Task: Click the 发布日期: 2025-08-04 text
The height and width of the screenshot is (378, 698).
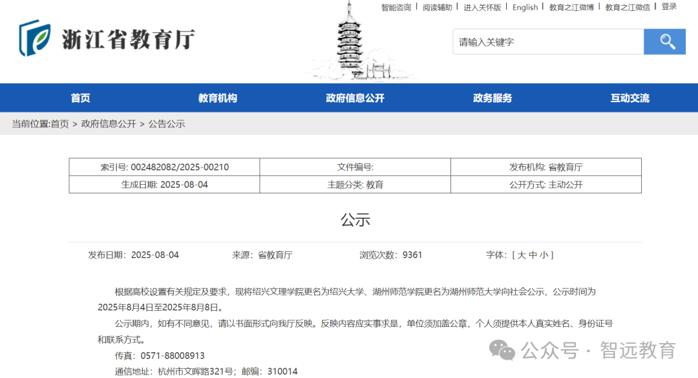Action: click(133, 255)
